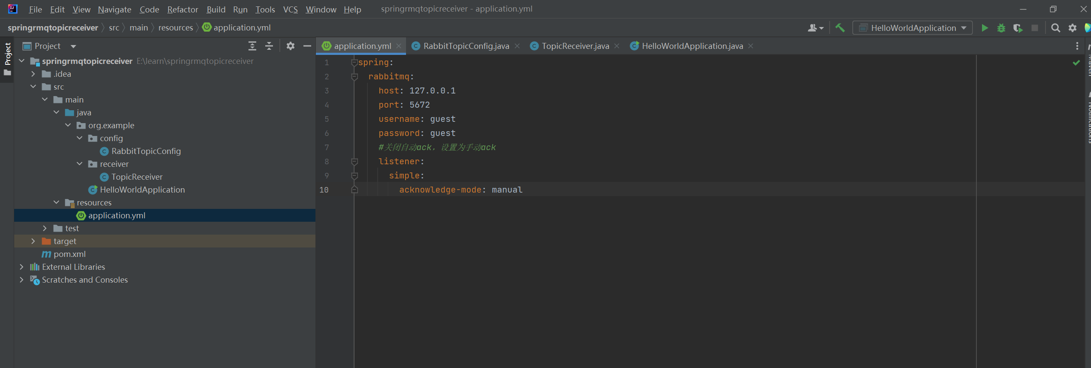The height and width of the screenshot is (368, 1091).
Task: Toggle code folding for the rabbitmq block
Action: tap(355, 77)
